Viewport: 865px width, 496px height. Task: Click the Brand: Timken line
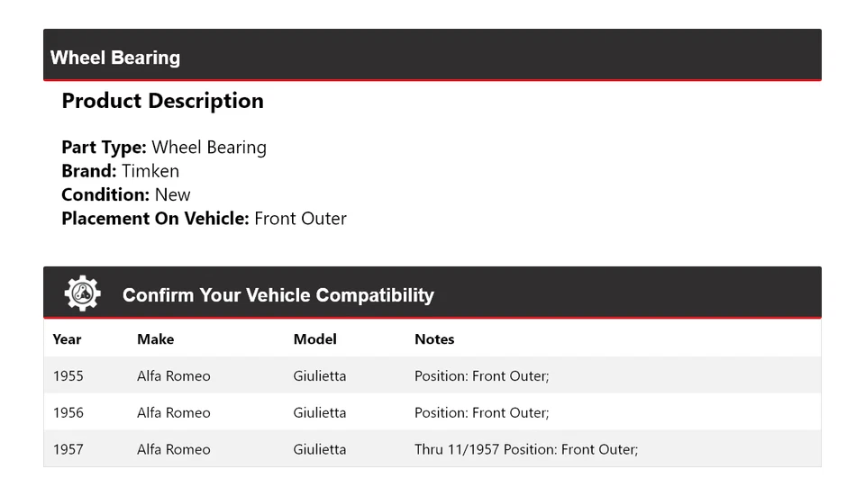click(120, 171)
